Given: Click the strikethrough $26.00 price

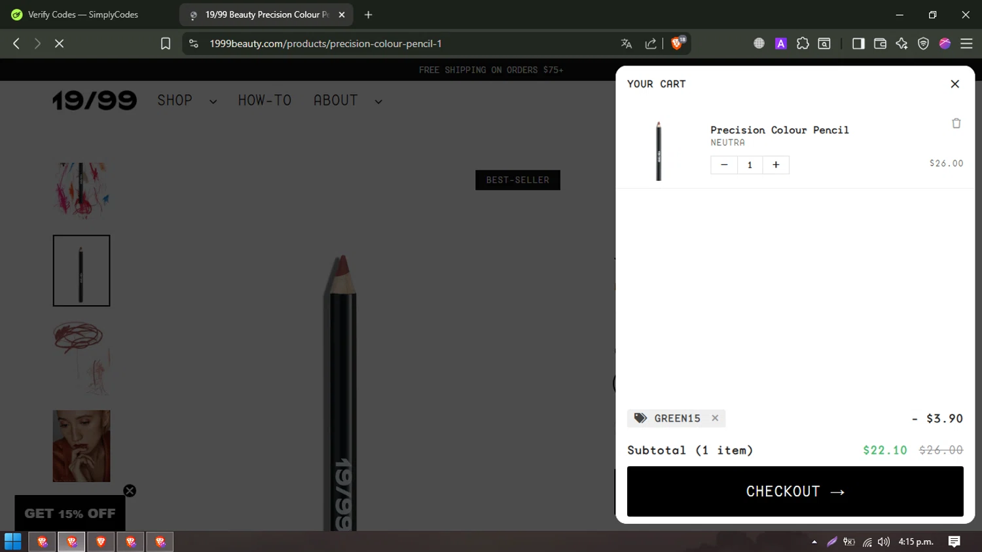Looking at the screenshot, I should click(x=941, y=450).
